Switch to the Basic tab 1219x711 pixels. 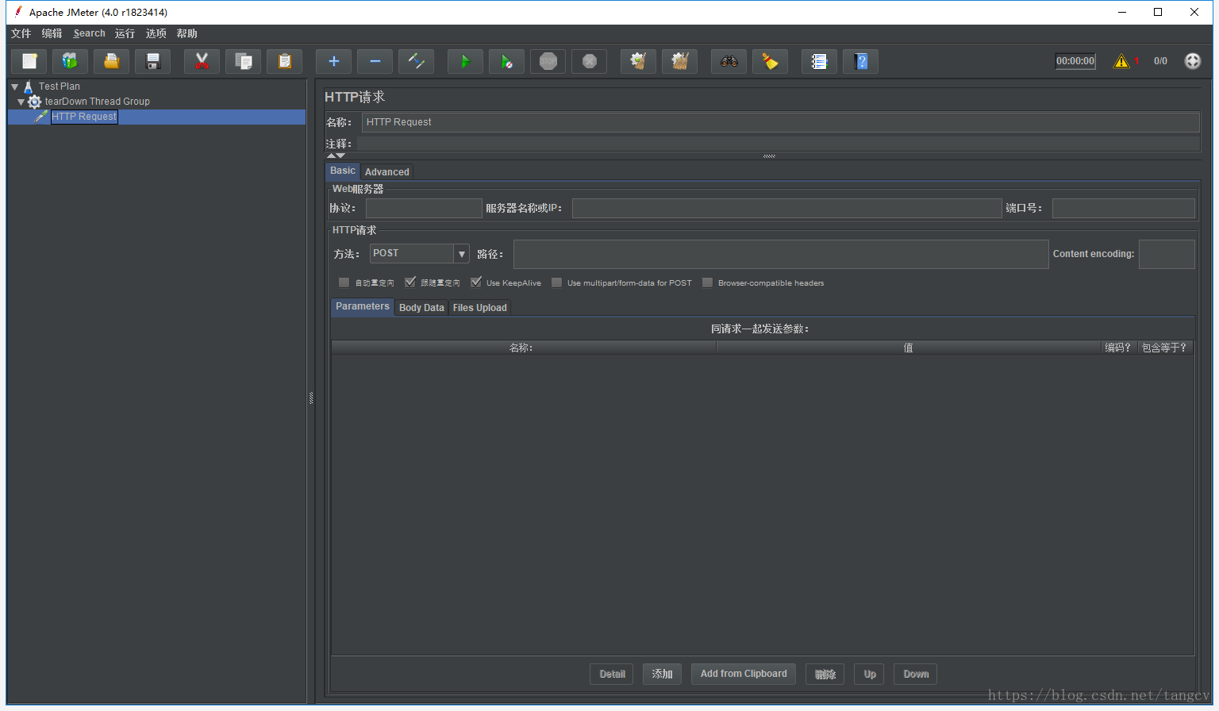coord(343,171)
